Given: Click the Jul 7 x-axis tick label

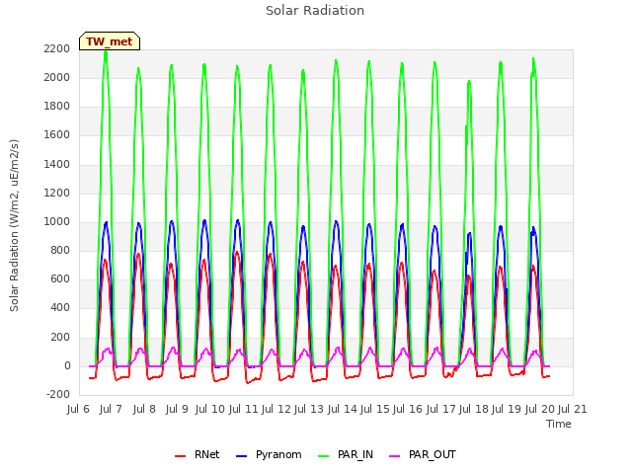Looking at the screenshot, I should [111, 409].
